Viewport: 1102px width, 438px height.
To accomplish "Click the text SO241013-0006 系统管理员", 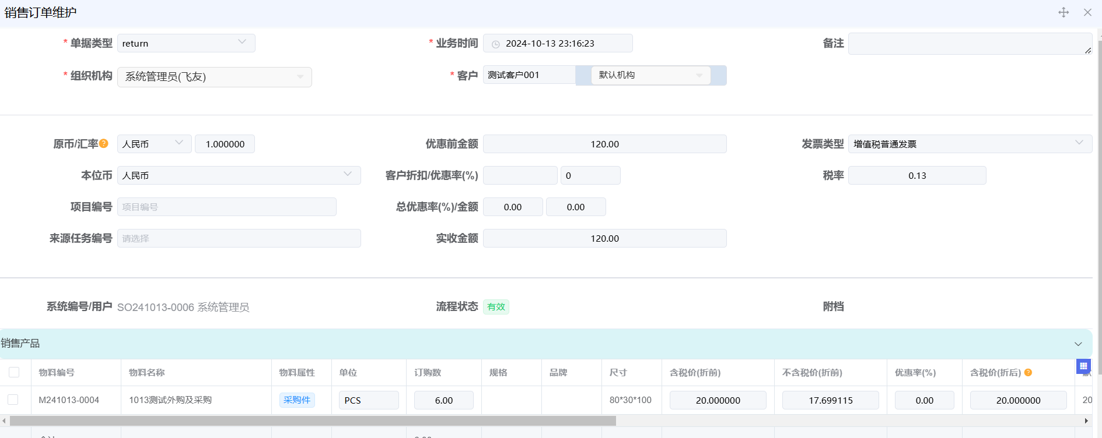I will [x=183, y=308].
